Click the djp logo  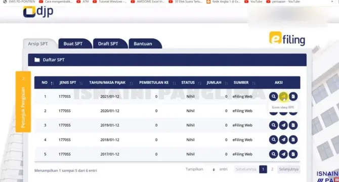pyautogui.click(x=38, y=12)
